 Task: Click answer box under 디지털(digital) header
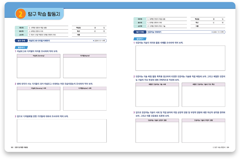(x=85, y=68)
